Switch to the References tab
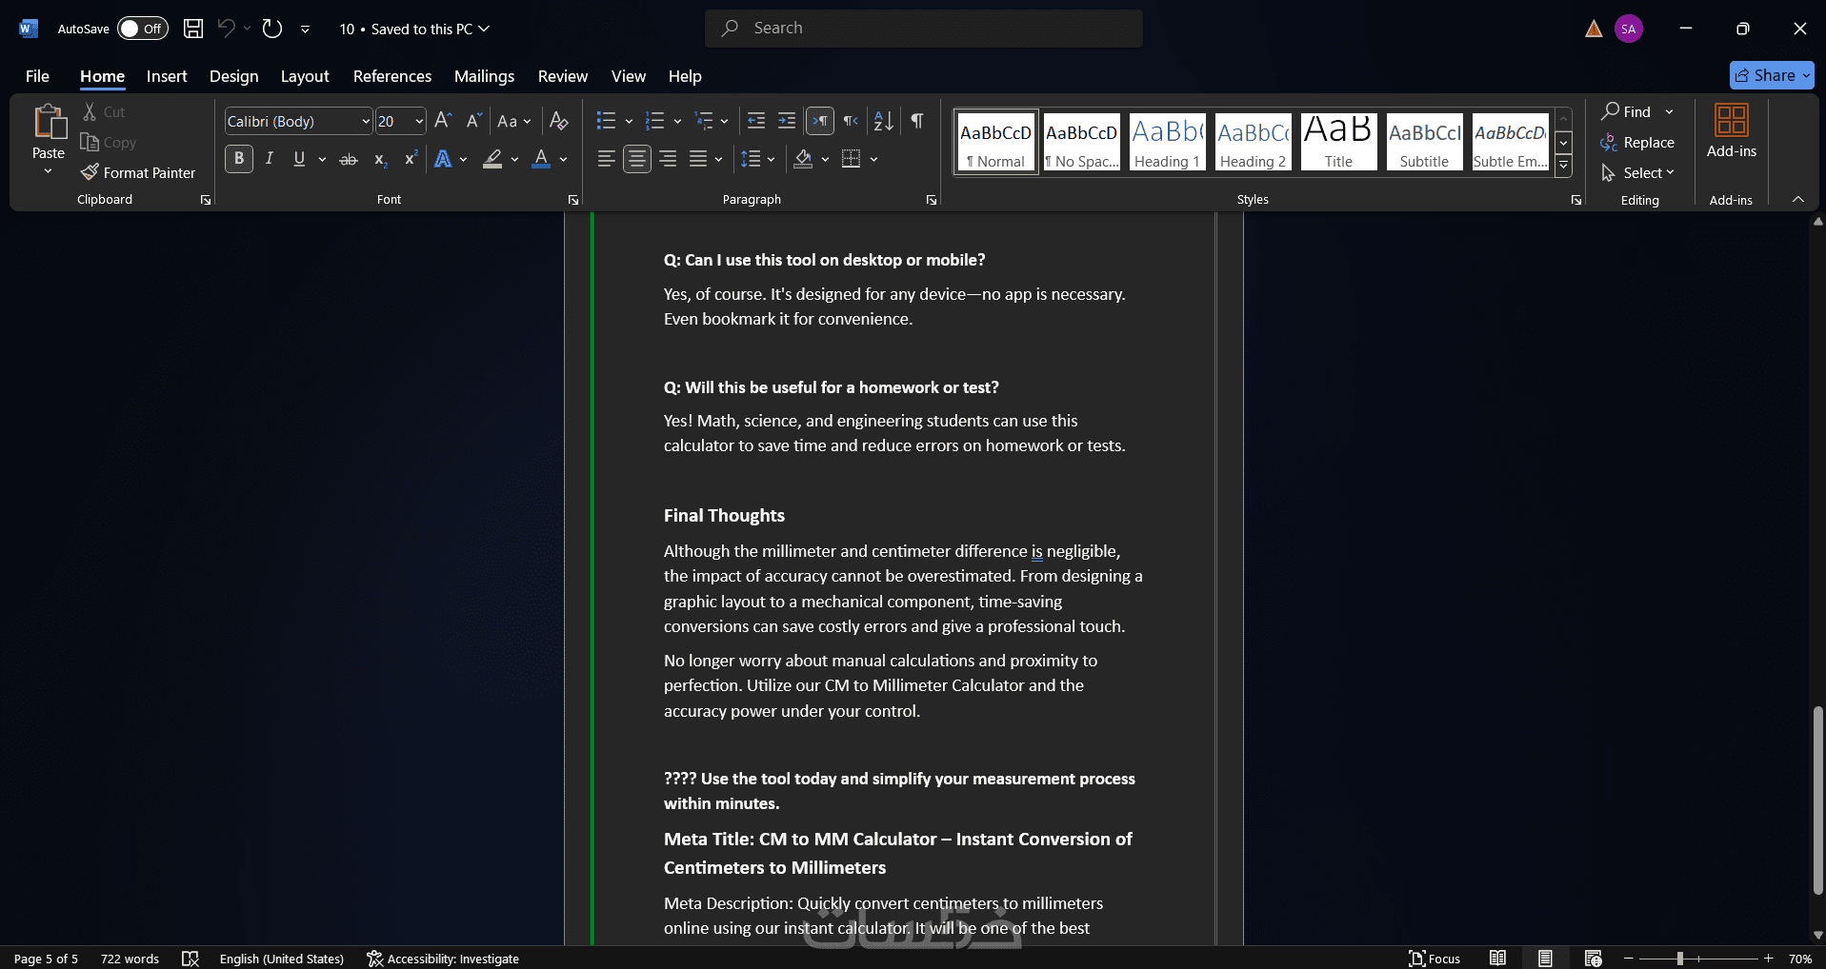Screen dimensions: 1826x969 tap(392, 76)
